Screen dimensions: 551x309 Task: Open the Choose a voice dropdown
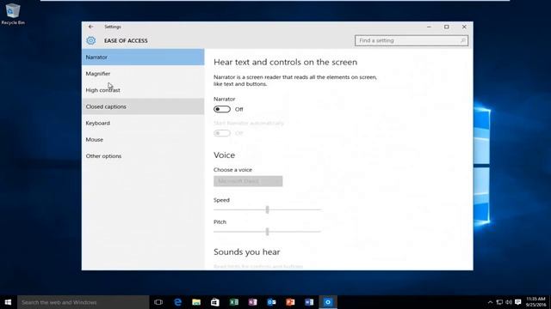[248, 181]
